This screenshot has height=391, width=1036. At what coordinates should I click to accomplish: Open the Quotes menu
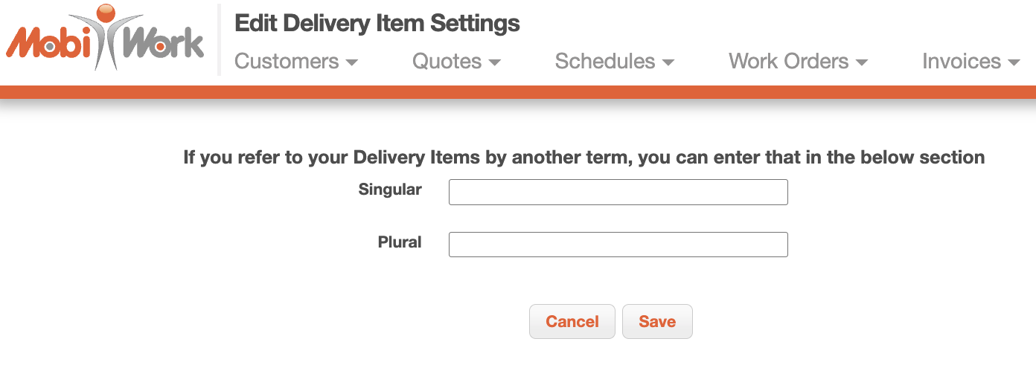pyautogui.click(x=456, y=61)
